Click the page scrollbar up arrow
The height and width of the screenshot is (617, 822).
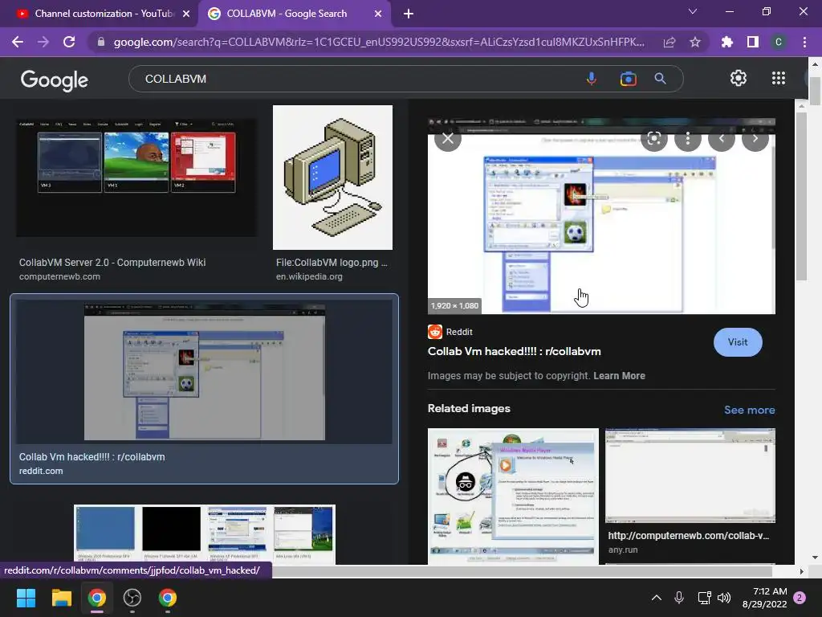point(815,64)
